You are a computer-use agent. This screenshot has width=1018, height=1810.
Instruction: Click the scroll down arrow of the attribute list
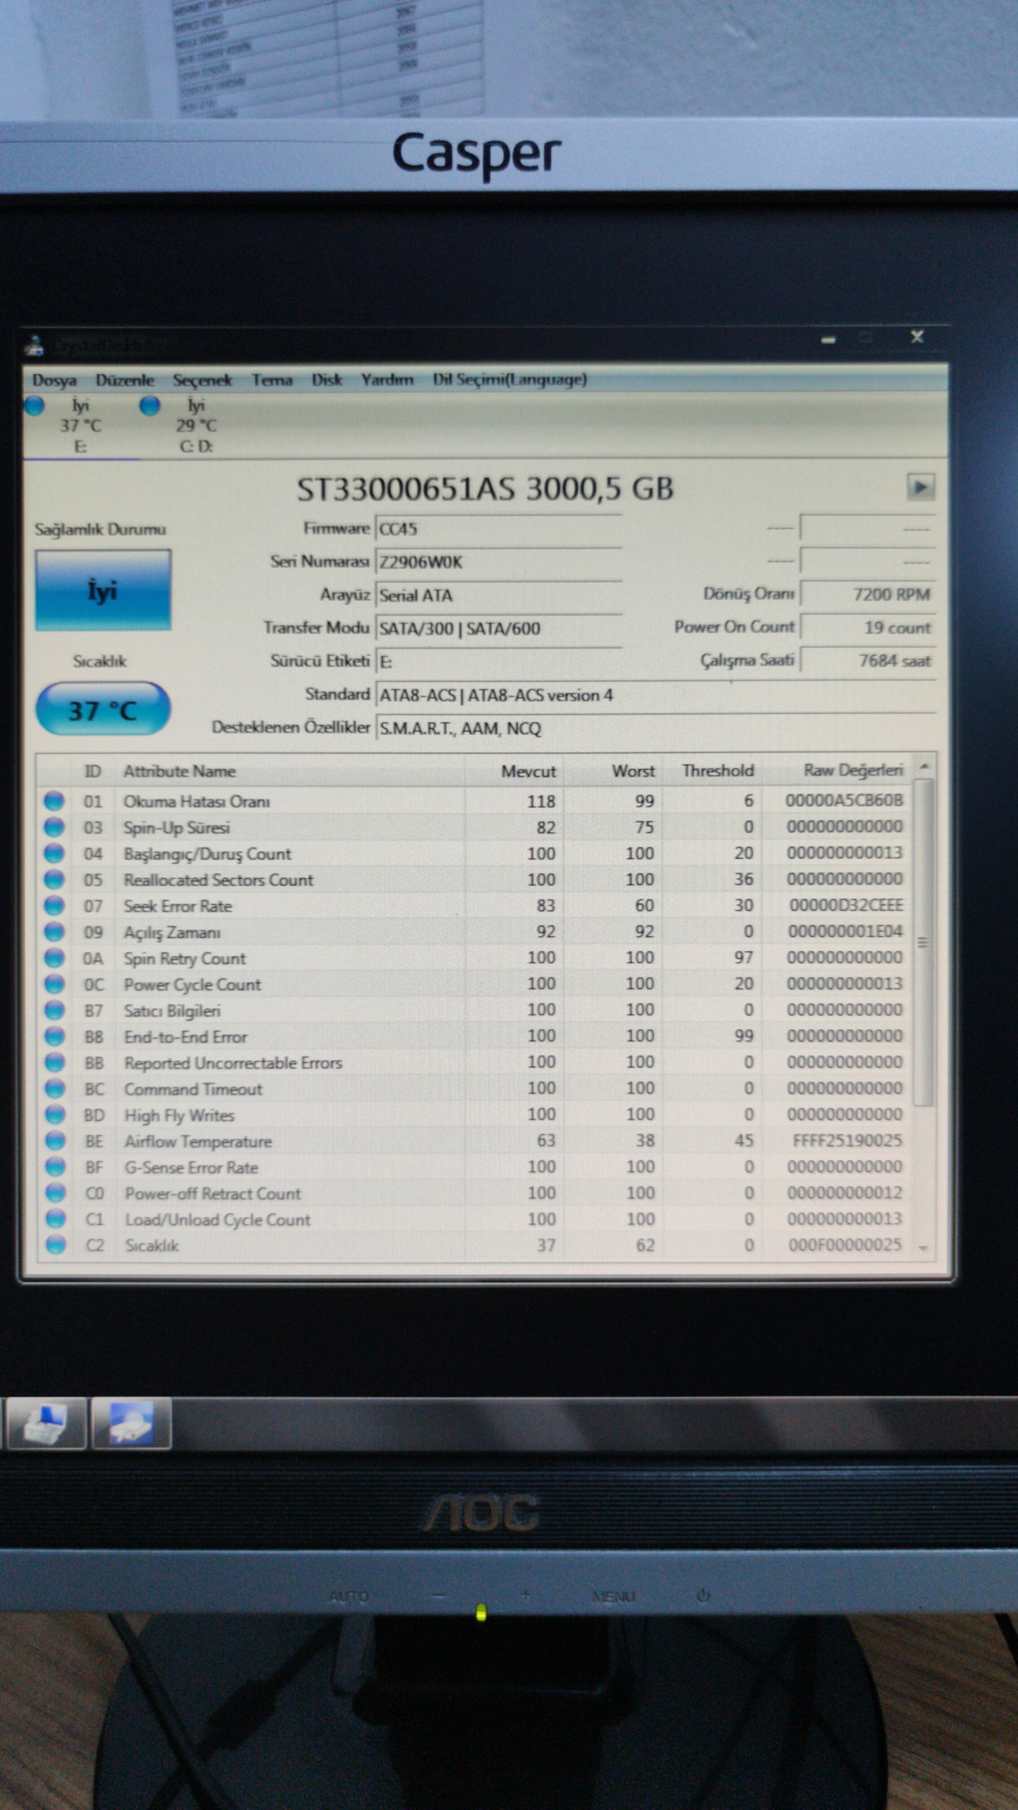tap(924, 1248)
